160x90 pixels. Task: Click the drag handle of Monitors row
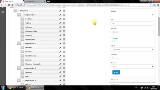click(22, 47)
